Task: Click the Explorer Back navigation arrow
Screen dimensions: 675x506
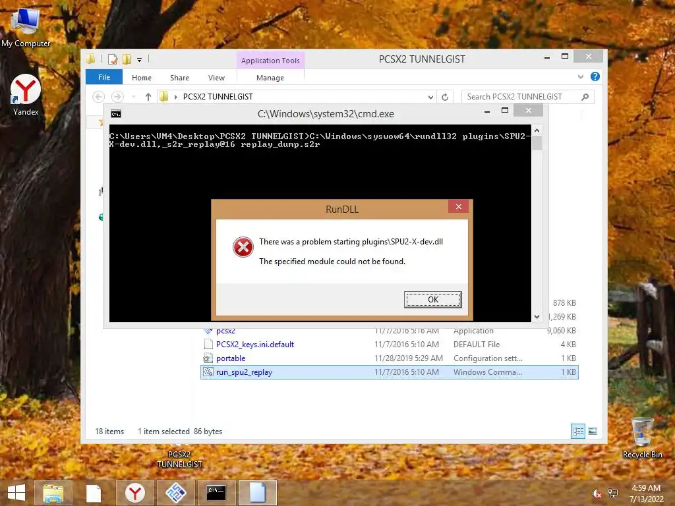Action: pyautogui.click(x=99, y=97)
